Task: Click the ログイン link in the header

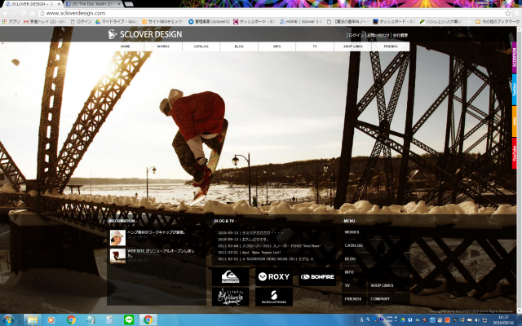Action: (356, 35)
